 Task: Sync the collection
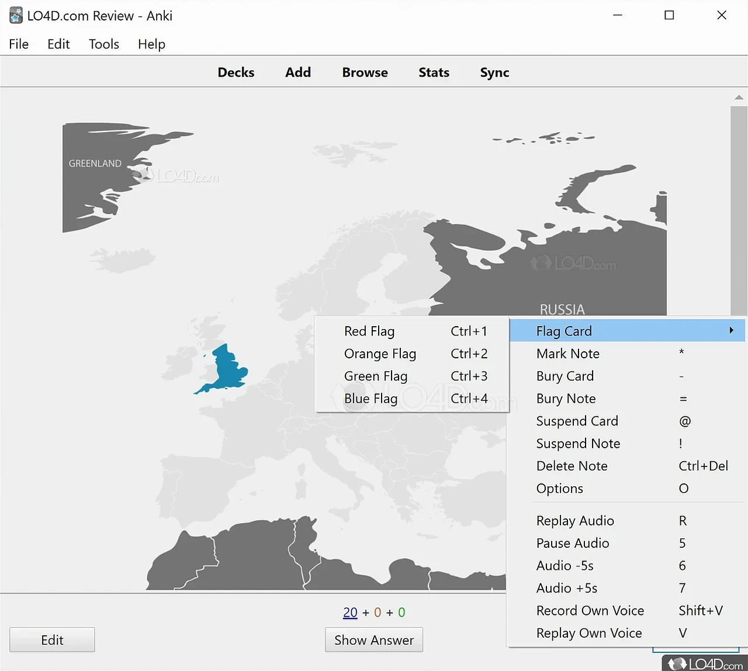click(x=494, y=72)
